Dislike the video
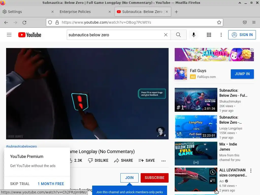 coord(98,160)
